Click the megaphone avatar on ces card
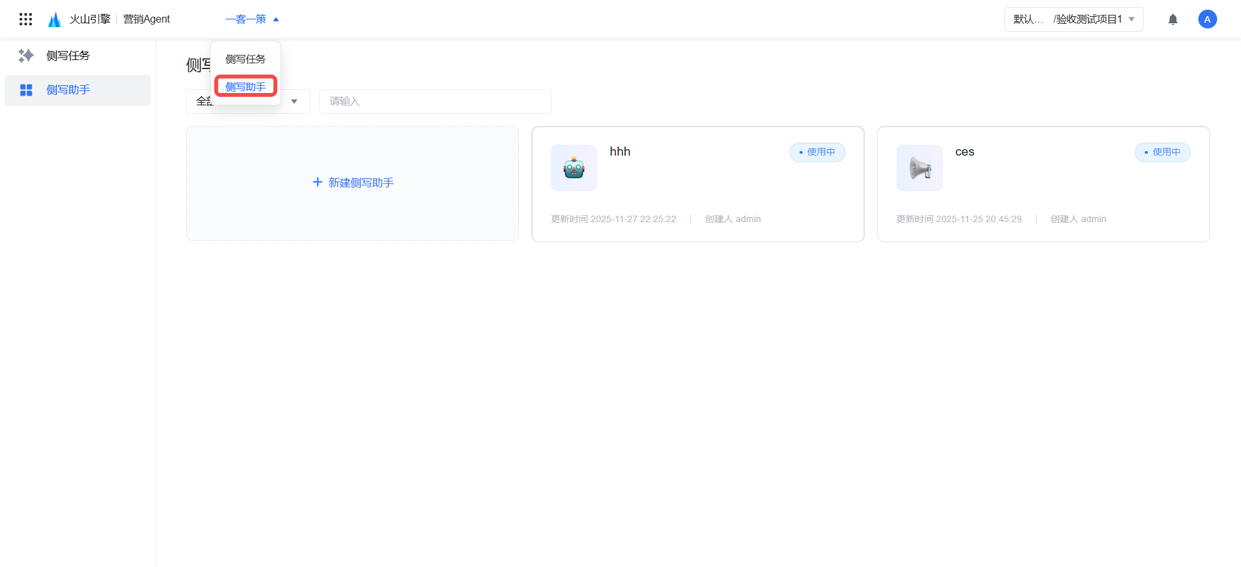Viewport: 1241px width, 567px height. 920,168
